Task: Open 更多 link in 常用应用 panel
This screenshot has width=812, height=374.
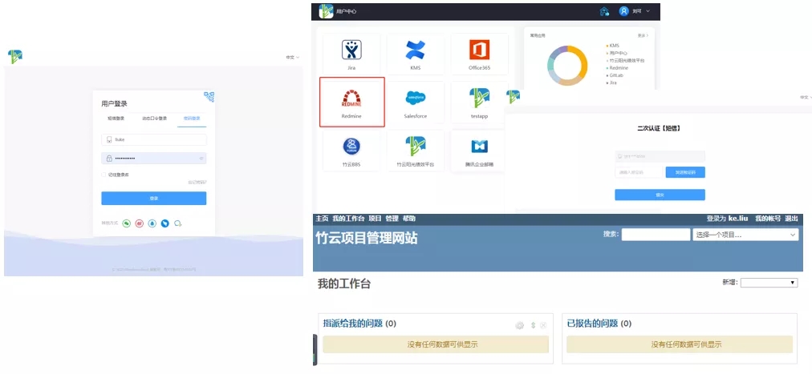Action: (643, 36)
